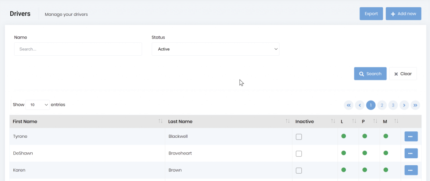Open the three-dot menu for DeShawn Braveheart
The width and height of the screenshot is (430, 181).
tap(411, 153)
